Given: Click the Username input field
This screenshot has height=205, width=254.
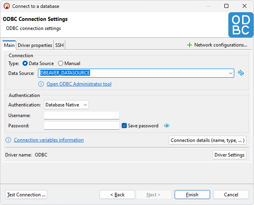Looking at the screenshot, I should pyautogui.click(x=81, y=116).
